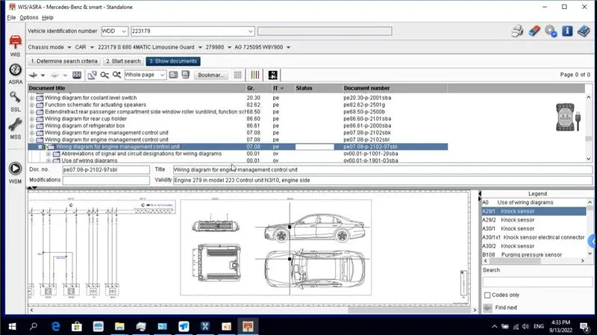This screenshot has width=597, height=335.
Task: Sort by Document title column header
Action: click(137, 88)
